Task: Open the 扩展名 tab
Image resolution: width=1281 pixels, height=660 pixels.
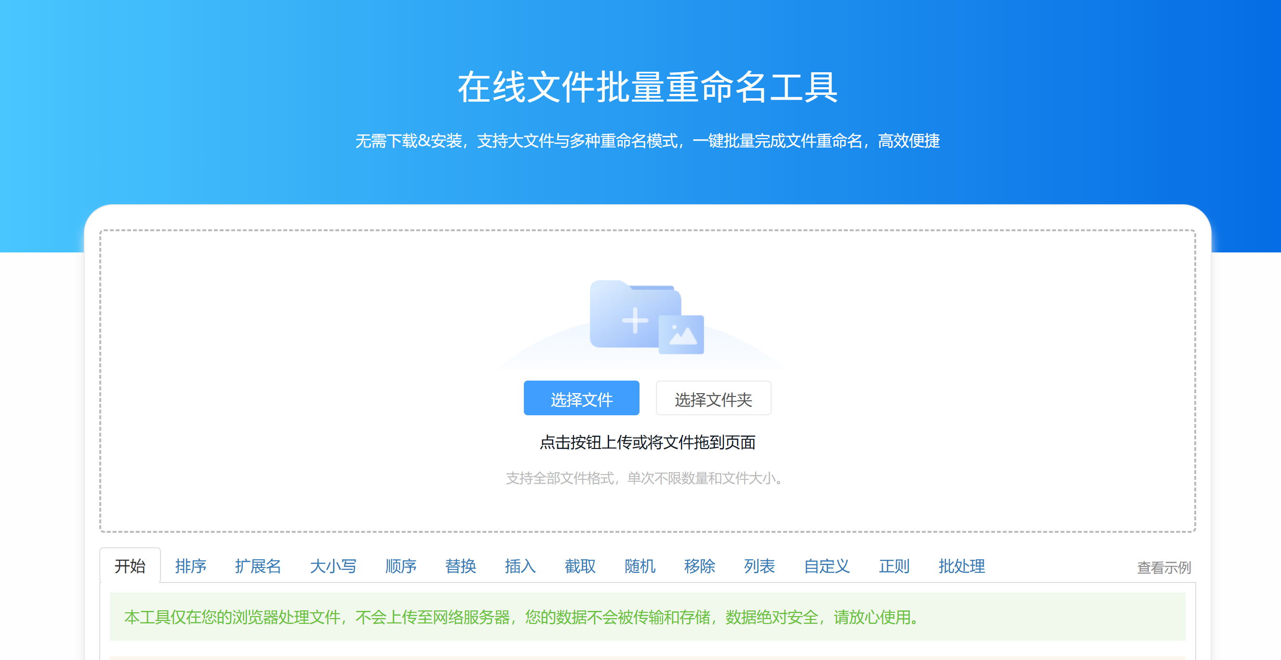Action: pos(258,566)
